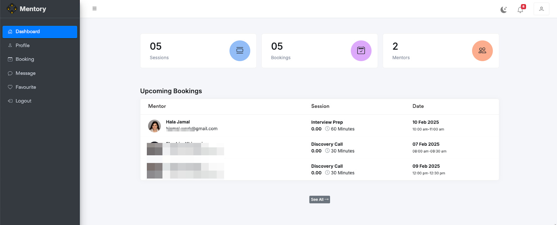The image size is (557, 225).
Task: Open the Booking section
Action: [40, 59]
